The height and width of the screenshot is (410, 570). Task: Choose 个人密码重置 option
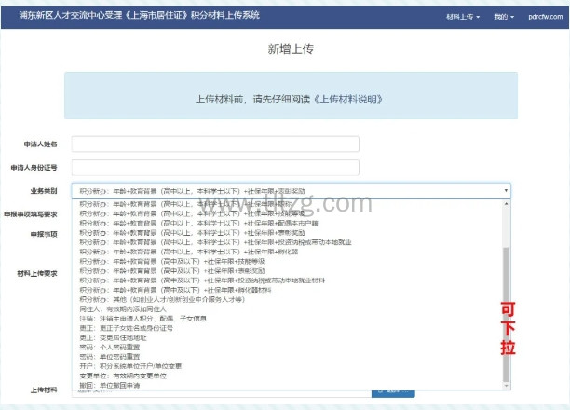[x=115, y=347]
